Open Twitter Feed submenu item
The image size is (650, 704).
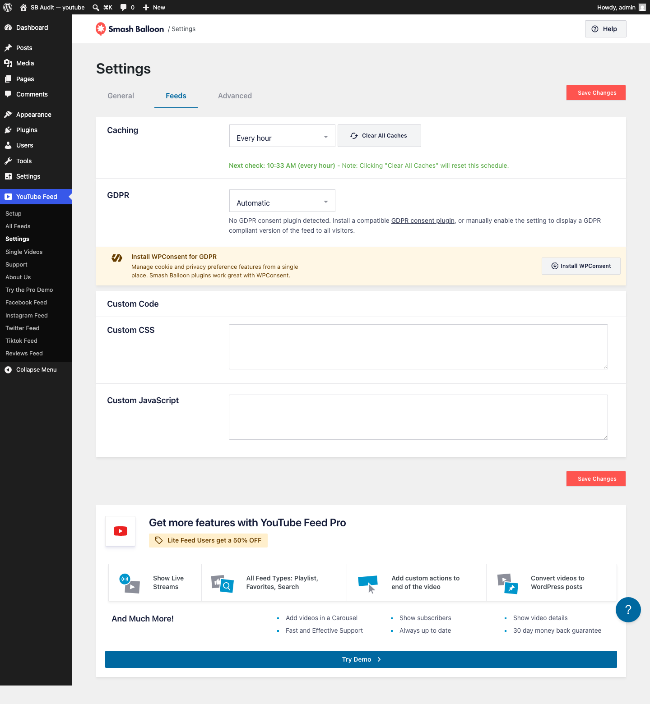pos(23,328)
